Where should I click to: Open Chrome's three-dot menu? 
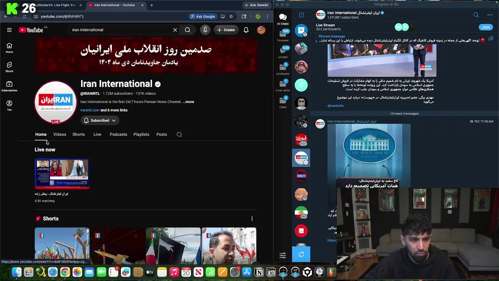[x=267, y=16]
